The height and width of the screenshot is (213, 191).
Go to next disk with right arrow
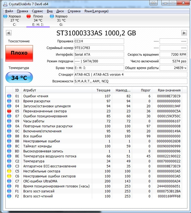click(184, 33)
